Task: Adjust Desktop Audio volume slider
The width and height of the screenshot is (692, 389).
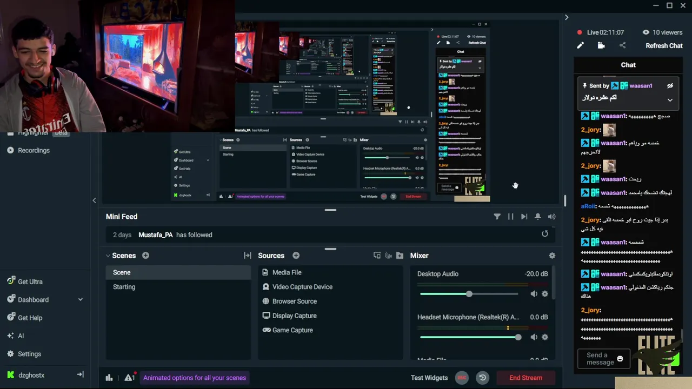Action: tap(469, 294)
